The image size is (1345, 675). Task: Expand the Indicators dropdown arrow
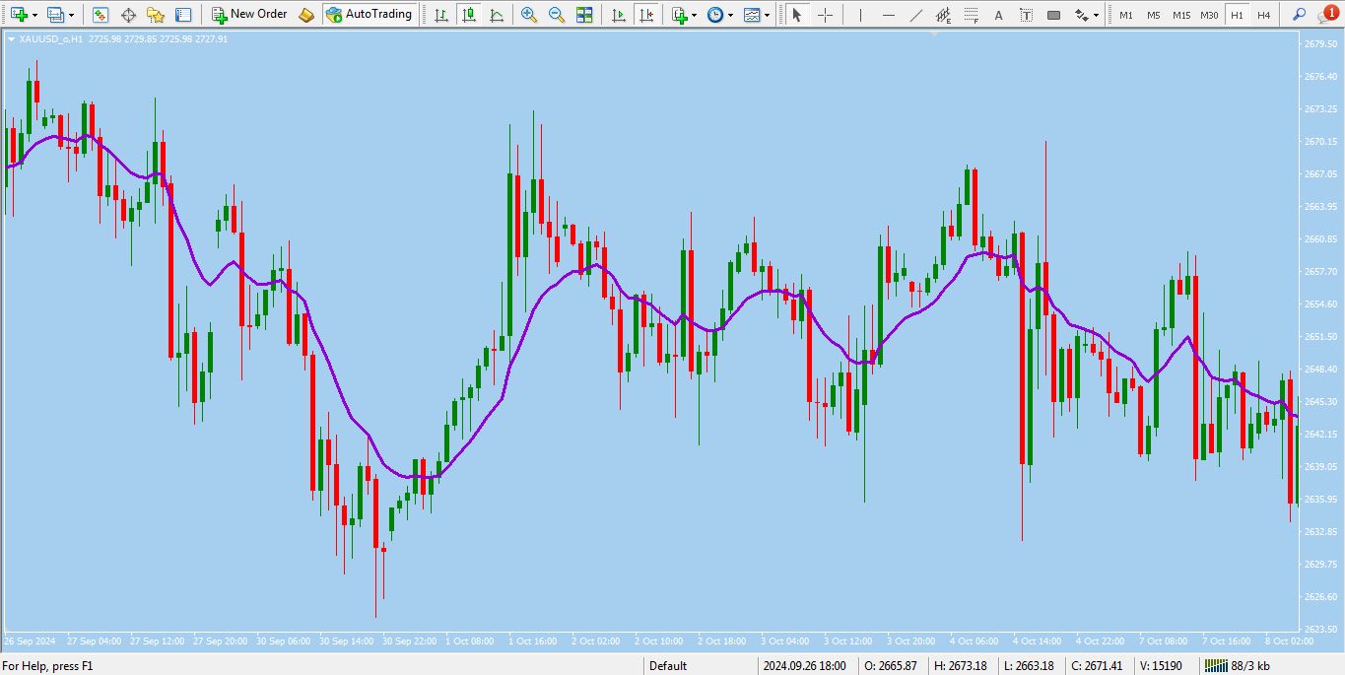tap(695, 15)
